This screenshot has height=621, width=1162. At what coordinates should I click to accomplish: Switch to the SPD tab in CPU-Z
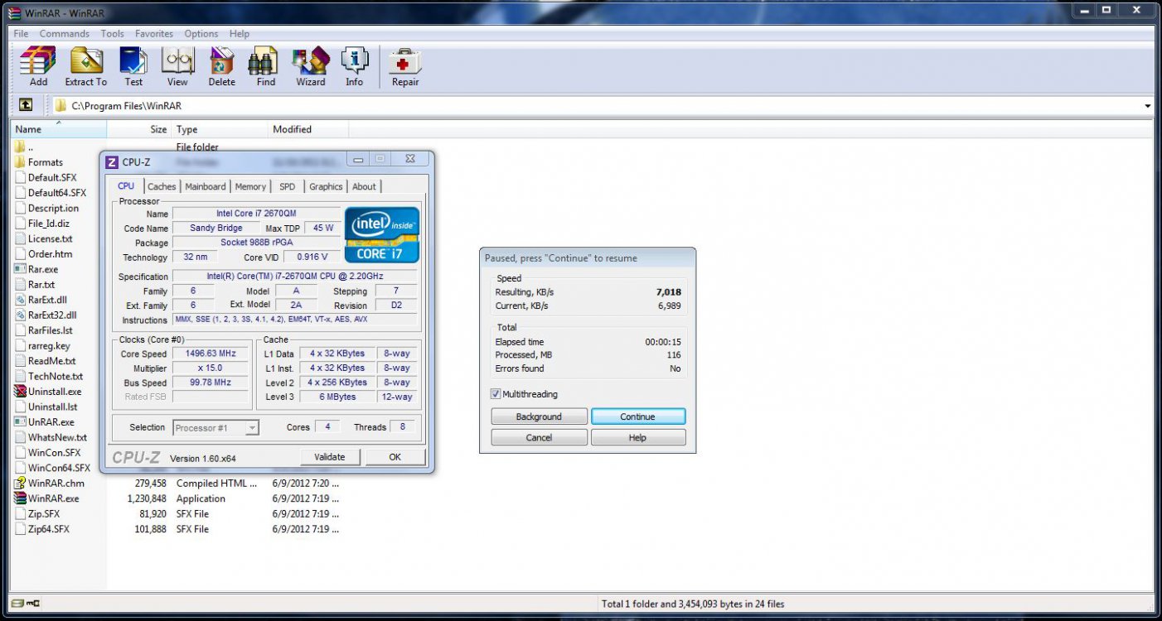[x=288, y=187]
